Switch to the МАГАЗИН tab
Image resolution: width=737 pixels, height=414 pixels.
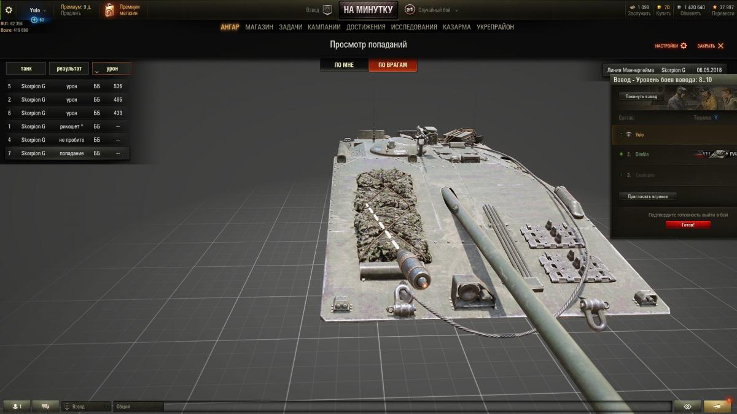click(x=259, y=27)
